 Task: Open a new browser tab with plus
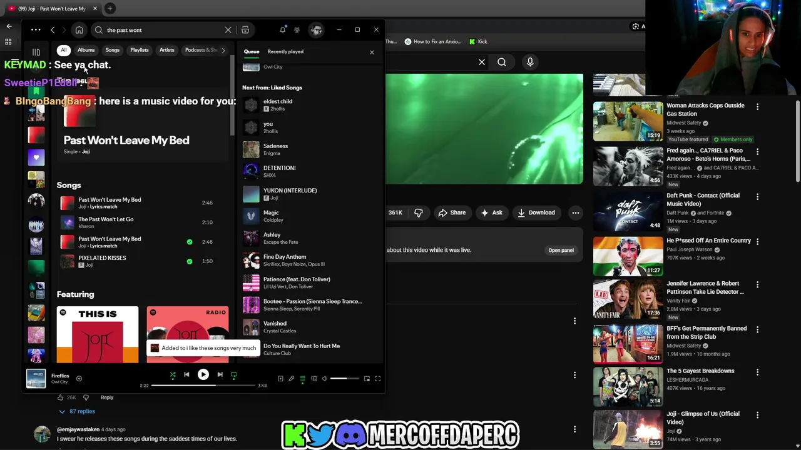click(x=110, y=8)
